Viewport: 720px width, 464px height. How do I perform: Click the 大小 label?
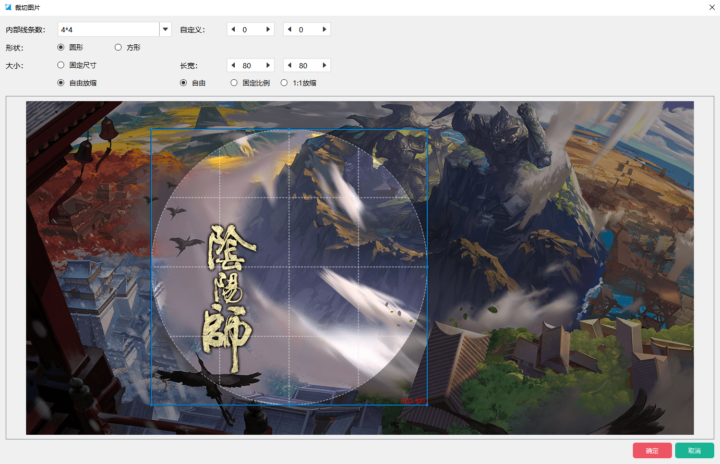[x=15, y=66]
